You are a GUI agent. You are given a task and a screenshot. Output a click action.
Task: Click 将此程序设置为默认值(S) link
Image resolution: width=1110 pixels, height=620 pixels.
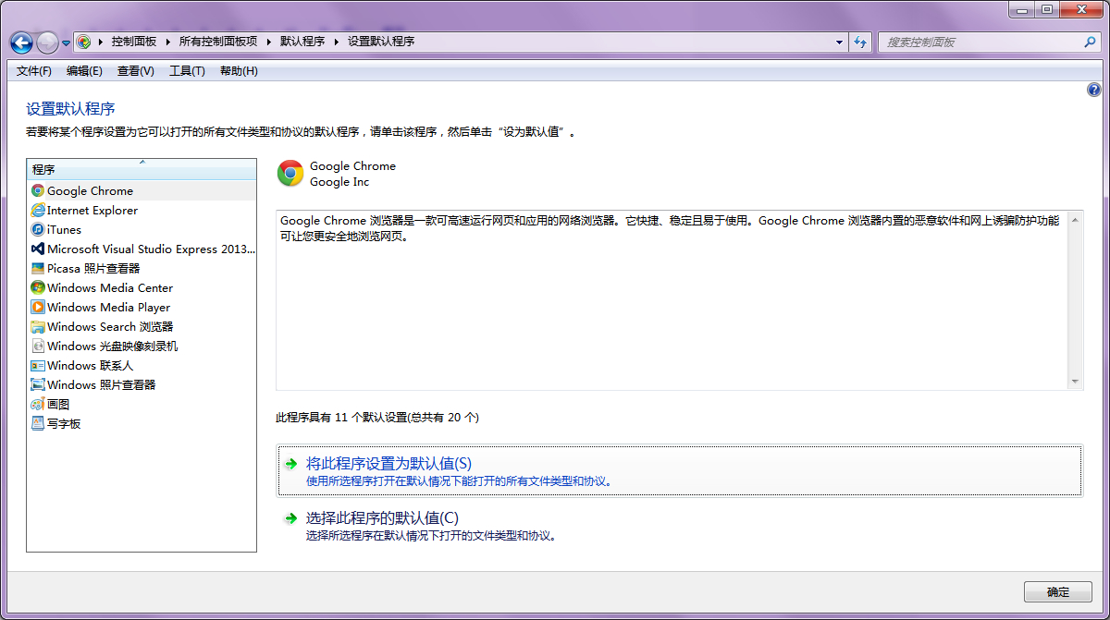click(388, 464)
